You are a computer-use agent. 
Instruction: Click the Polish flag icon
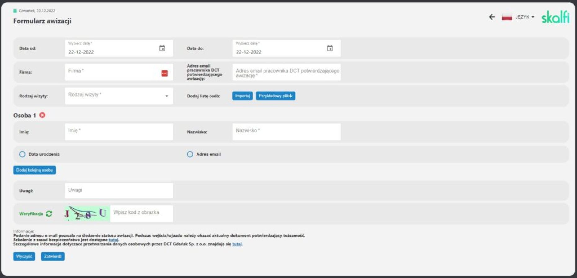(507, 17)
